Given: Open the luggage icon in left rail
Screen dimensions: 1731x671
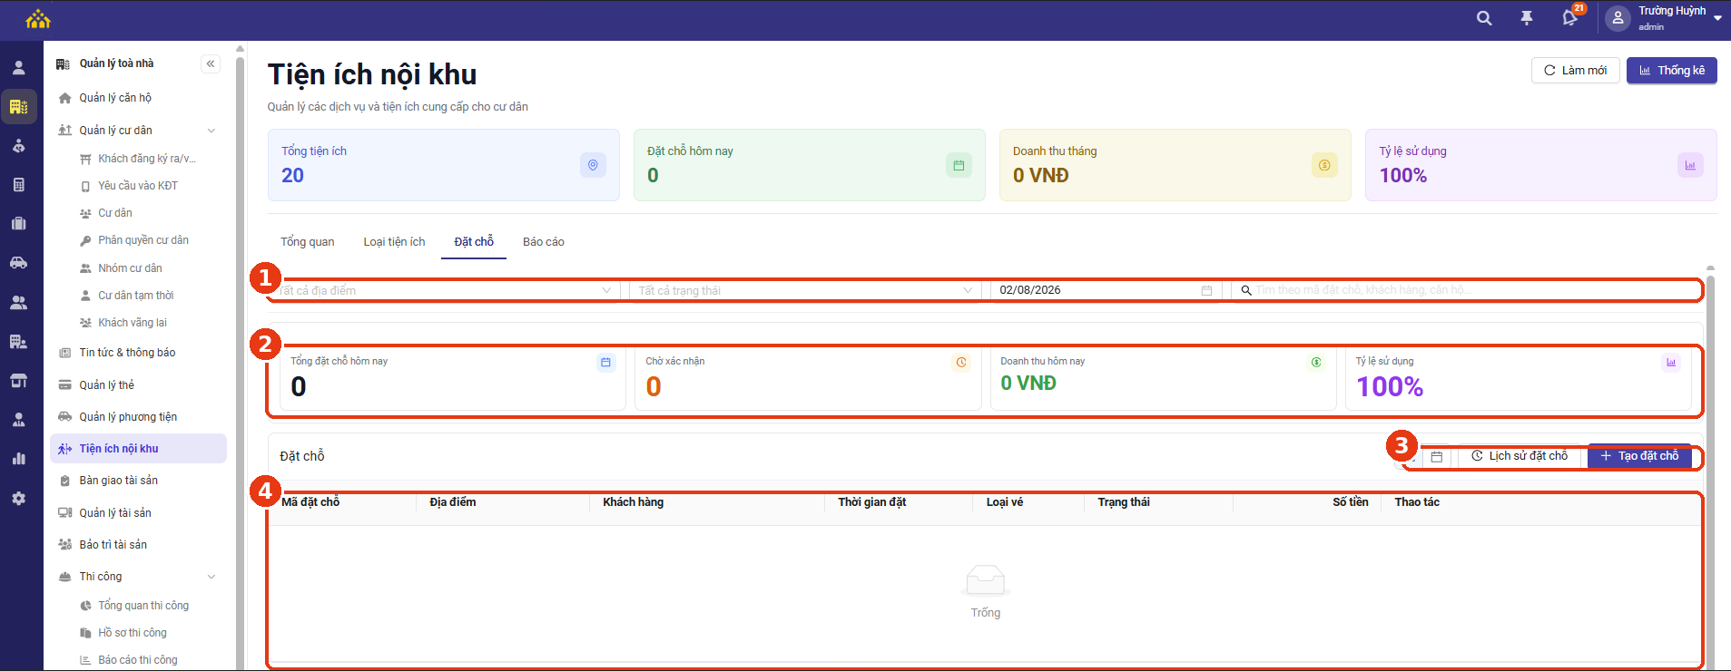Looking at the screenshot, I should [x=19, y=224].
